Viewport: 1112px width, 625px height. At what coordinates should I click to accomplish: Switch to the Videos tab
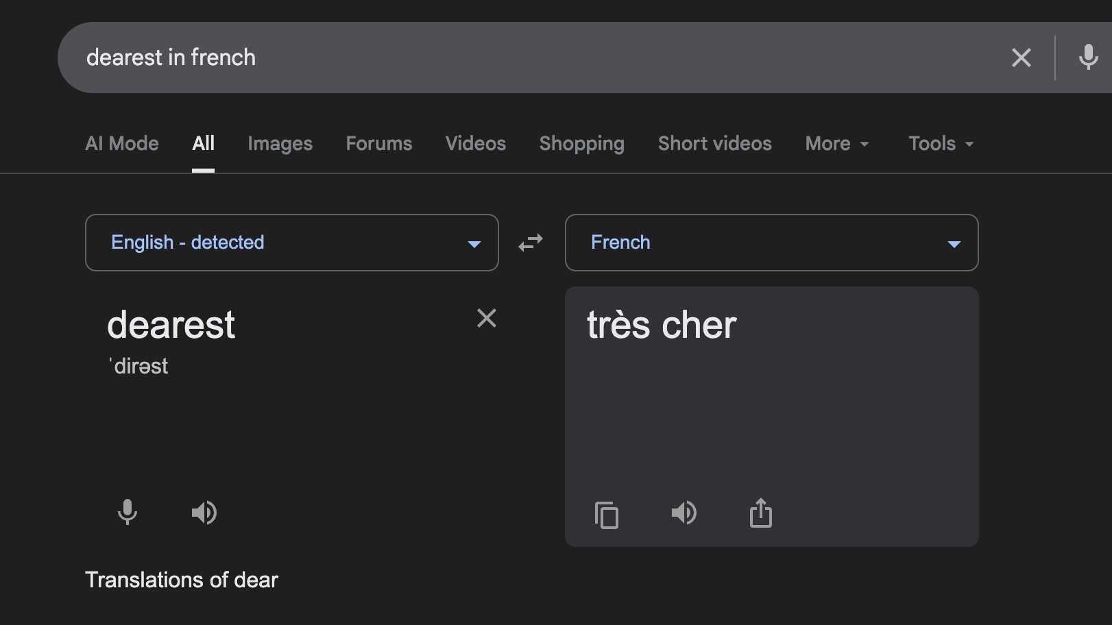[x=475, y=144]
